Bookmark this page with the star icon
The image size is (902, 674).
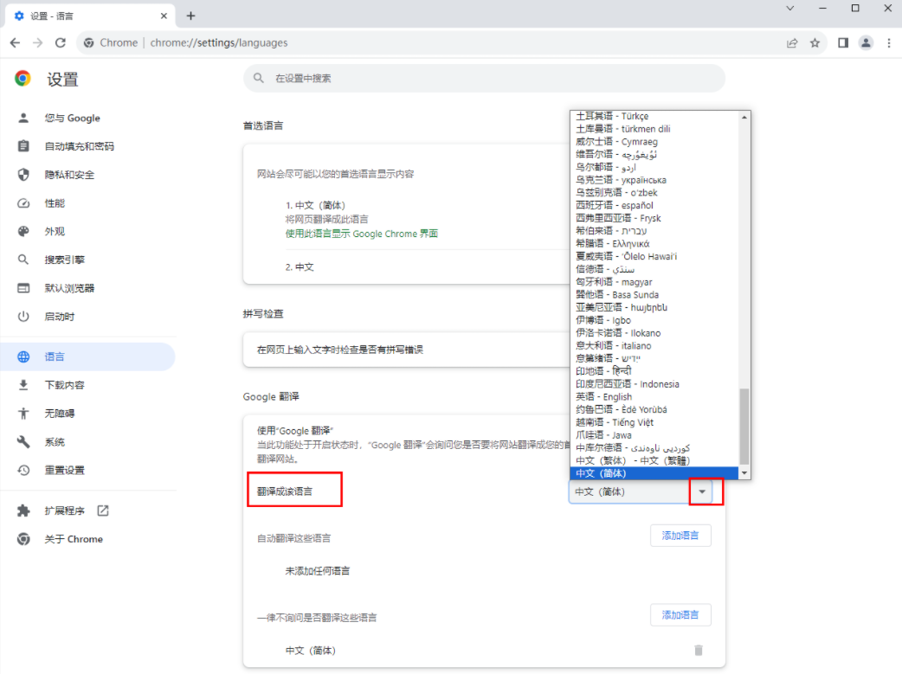click(x=815, y=42)
